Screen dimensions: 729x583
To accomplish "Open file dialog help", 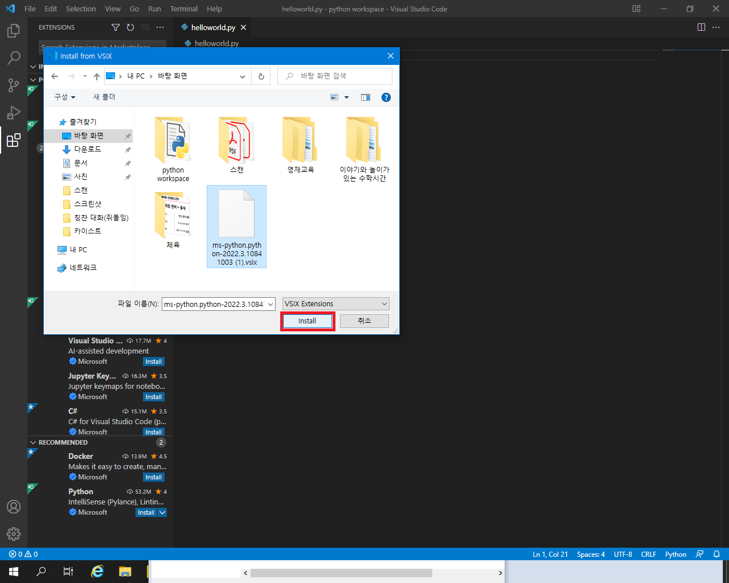I will coord(386,97).
